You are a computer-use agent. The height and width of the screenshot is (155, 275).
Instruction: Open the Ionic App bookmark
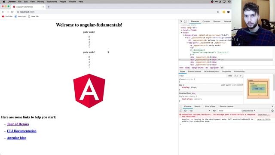pyautogui.click(x=20, y=16)
